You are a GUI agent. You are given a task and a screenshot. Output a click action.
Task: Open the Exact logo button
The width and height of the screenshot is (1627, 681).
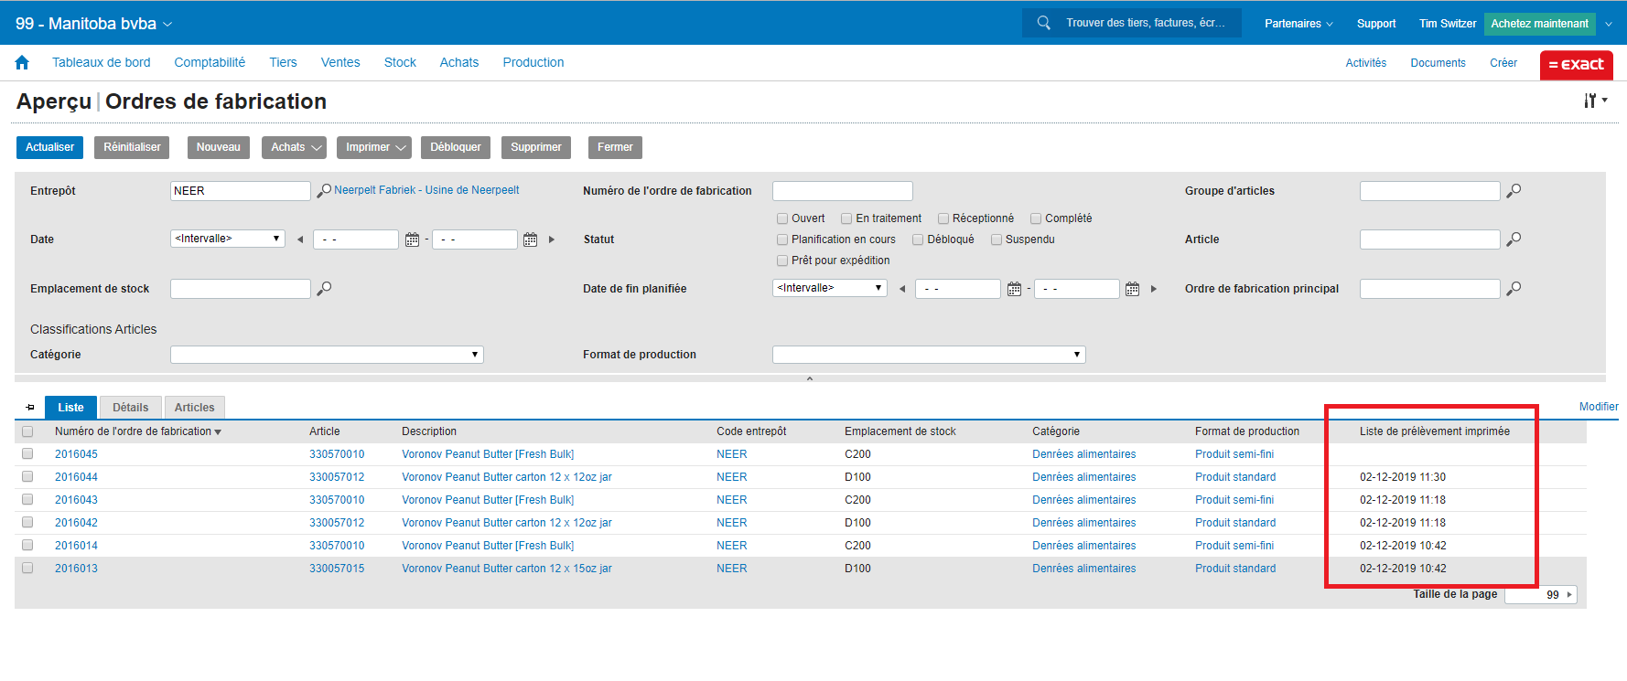point(1576,64)
